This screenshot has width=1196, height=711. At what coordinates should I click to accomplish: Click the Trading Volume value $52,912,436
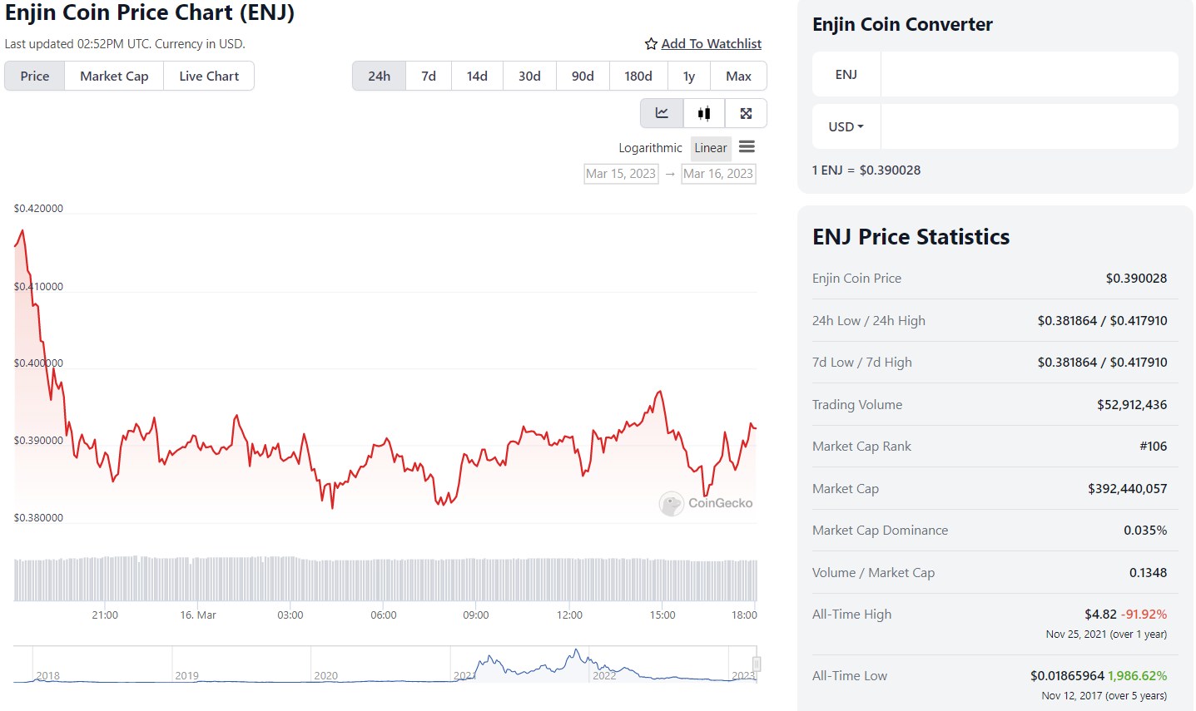(x=1132, y=405)
